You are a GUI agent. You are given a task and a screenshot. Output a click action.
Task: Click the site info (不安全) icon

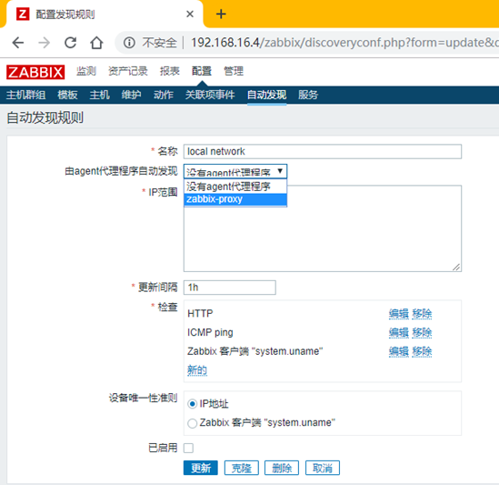129,43
